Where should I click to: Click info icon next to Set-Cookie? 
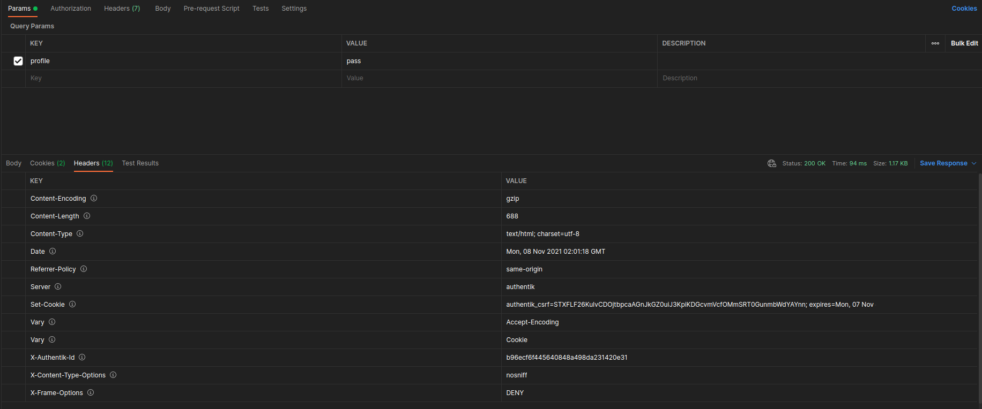(x=72, y=304)
